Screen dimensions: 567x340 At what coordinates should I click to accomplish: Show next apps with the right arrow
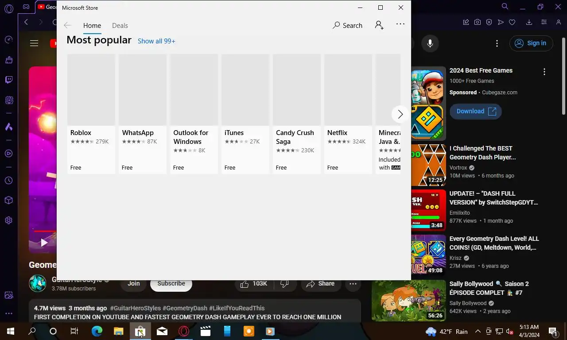coord(400,114)
